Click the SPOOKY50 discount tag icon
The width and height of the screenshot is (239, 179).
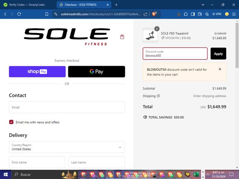pyautogui.click(x=163, y=38)
